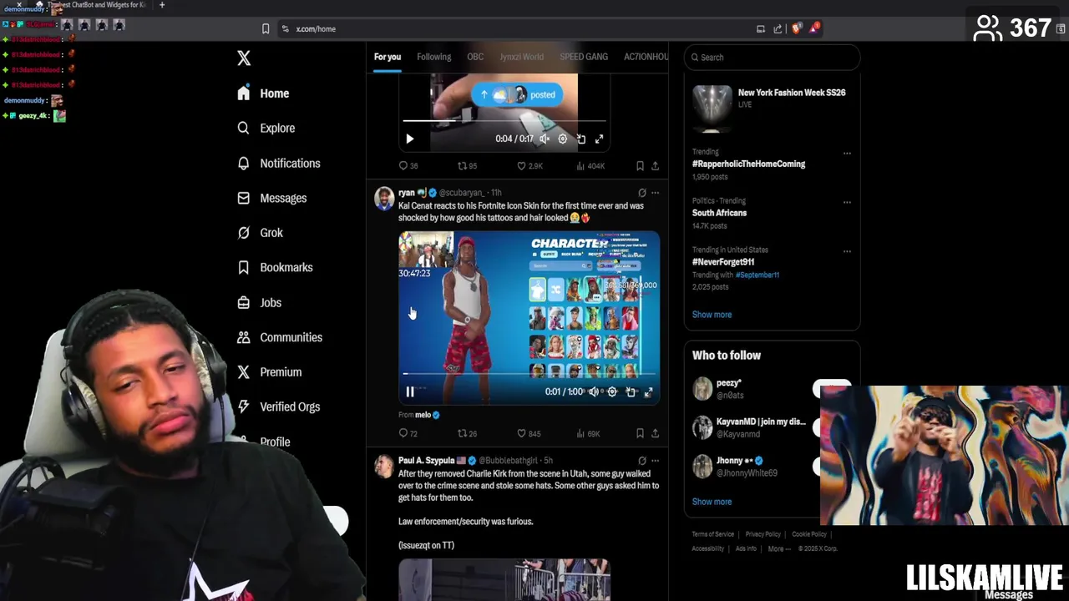This screenshot has height=601, width=1069.
Task: Open the melo source link
Action: pos(423,415)
